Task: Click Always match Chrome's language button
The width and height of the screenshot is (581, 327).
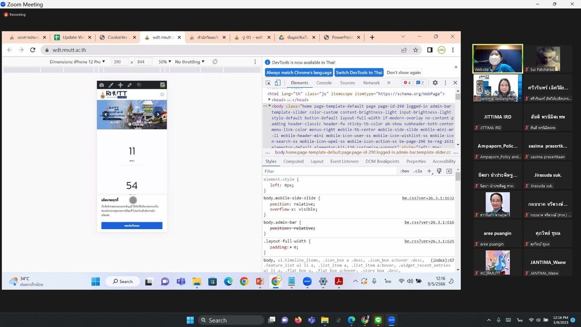Action: [299, 72]
